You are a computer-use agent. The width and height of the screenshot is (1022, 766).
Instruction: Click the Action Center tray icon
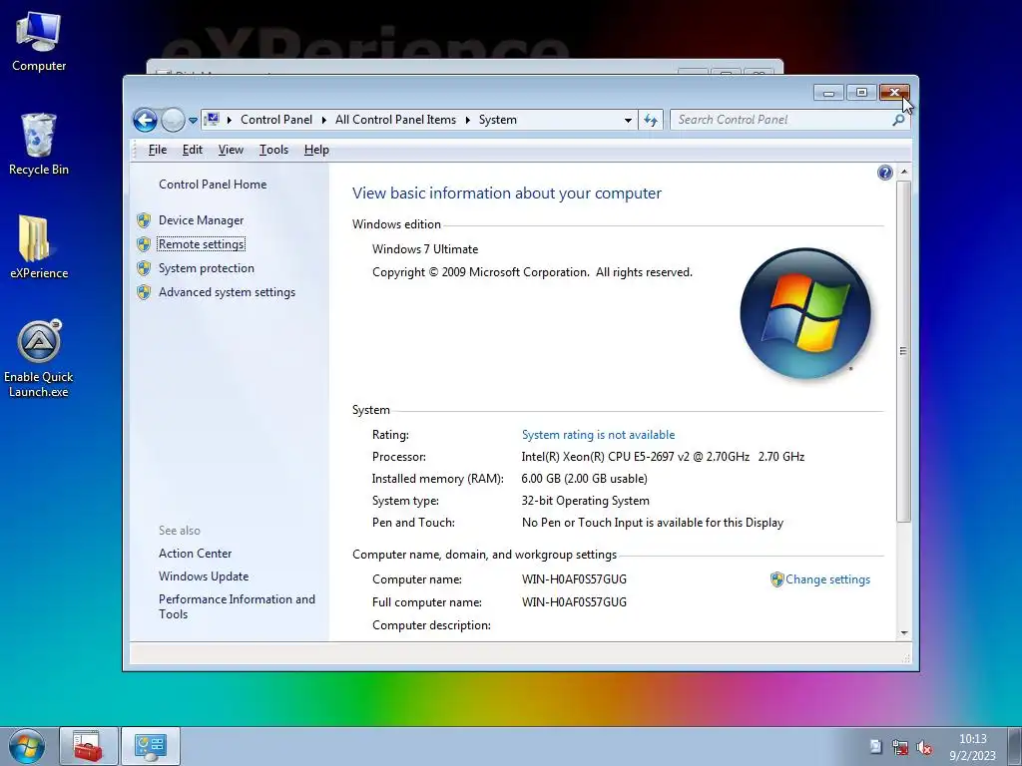pyautogui.click(x=876, y=746)
